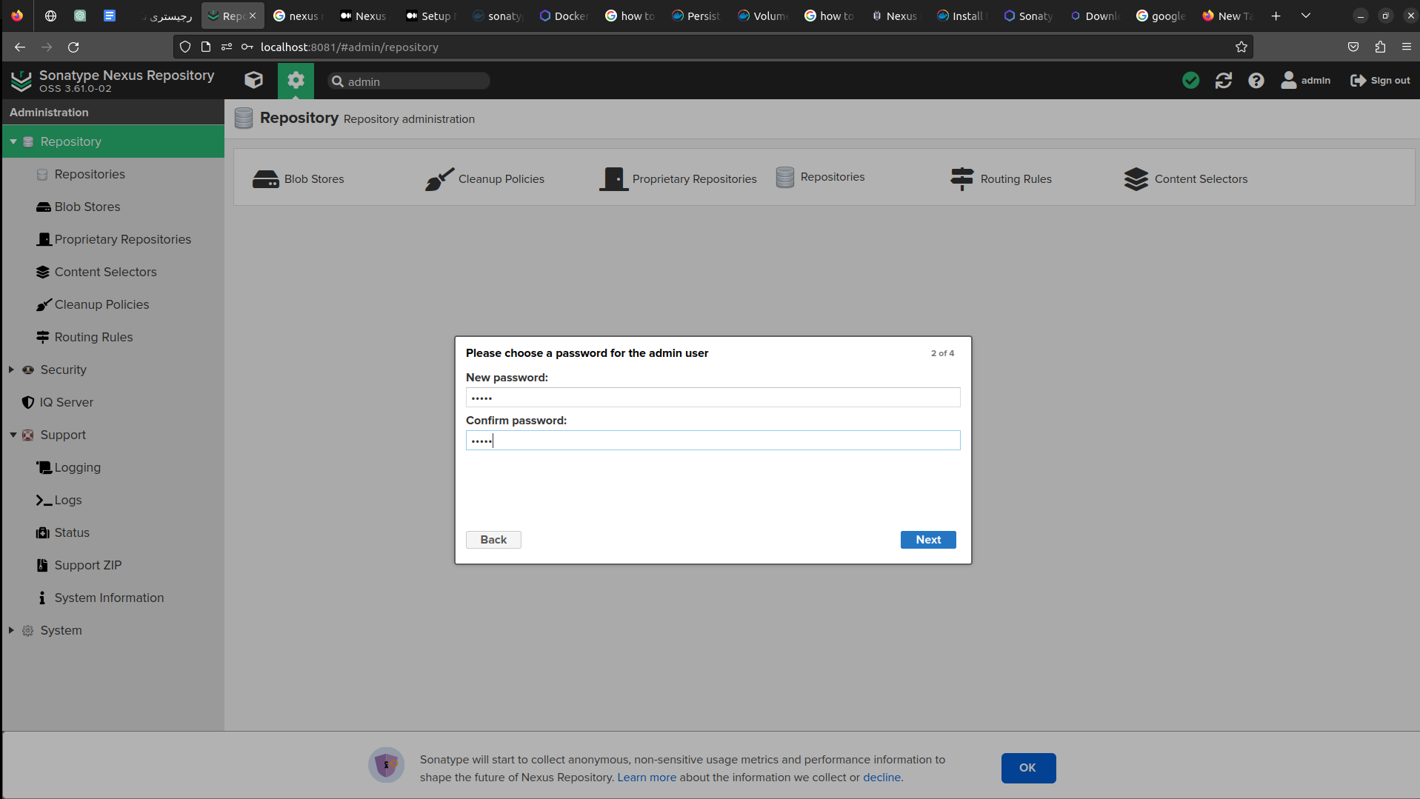Open the Routing Rules signpost icon
The image size is (1420, 799).
click(961, 179)
